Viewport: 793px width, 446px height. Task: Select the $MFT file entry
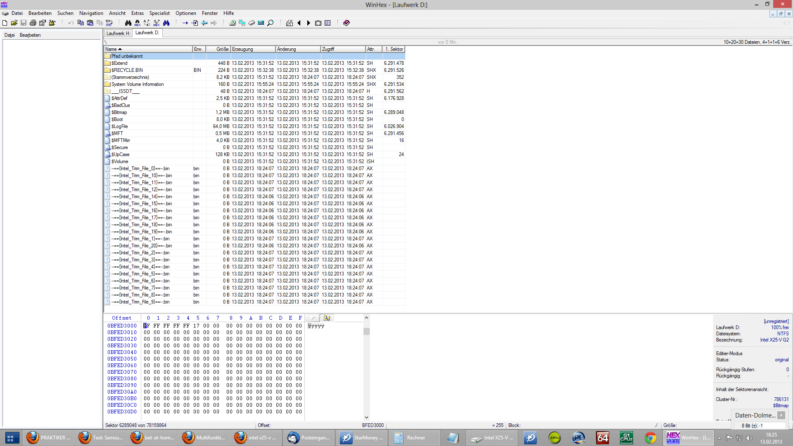(254, 133)
